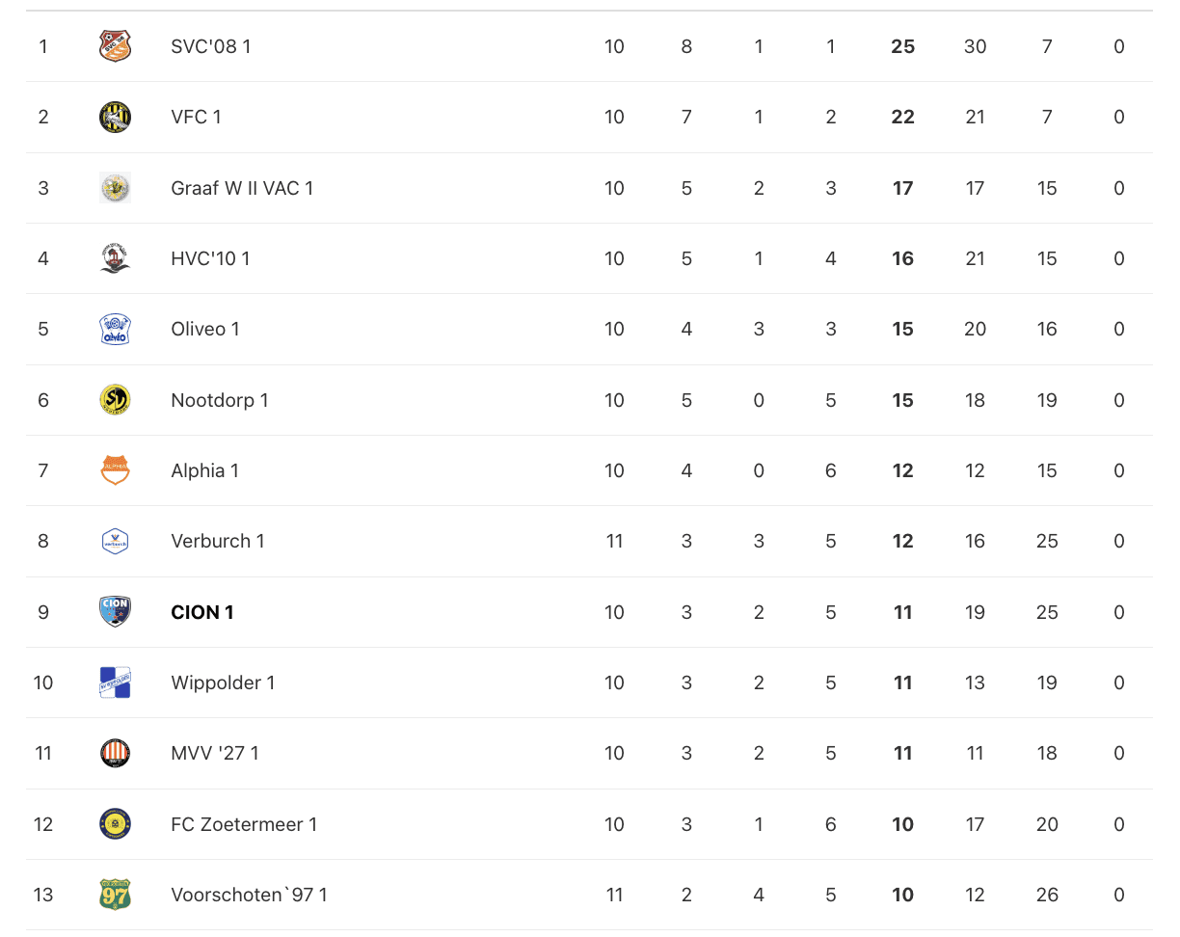This screenshot has width=1180, height=937.
Task: Click the Wippolder 1 team name
Action: pos(223,683)
